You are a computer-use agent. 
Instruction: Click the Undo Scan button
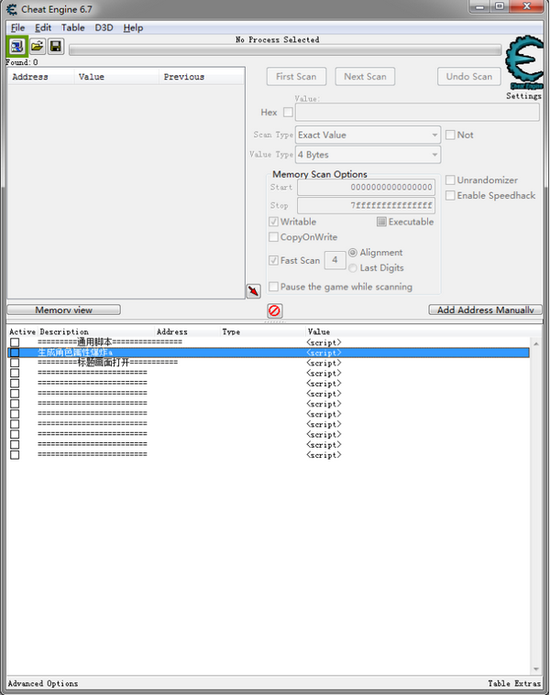point(468,77)
